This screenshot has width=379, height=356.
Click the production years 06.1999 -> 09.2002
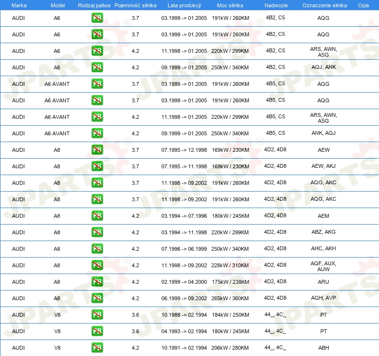pyautogui.click(x=184, y=298)
